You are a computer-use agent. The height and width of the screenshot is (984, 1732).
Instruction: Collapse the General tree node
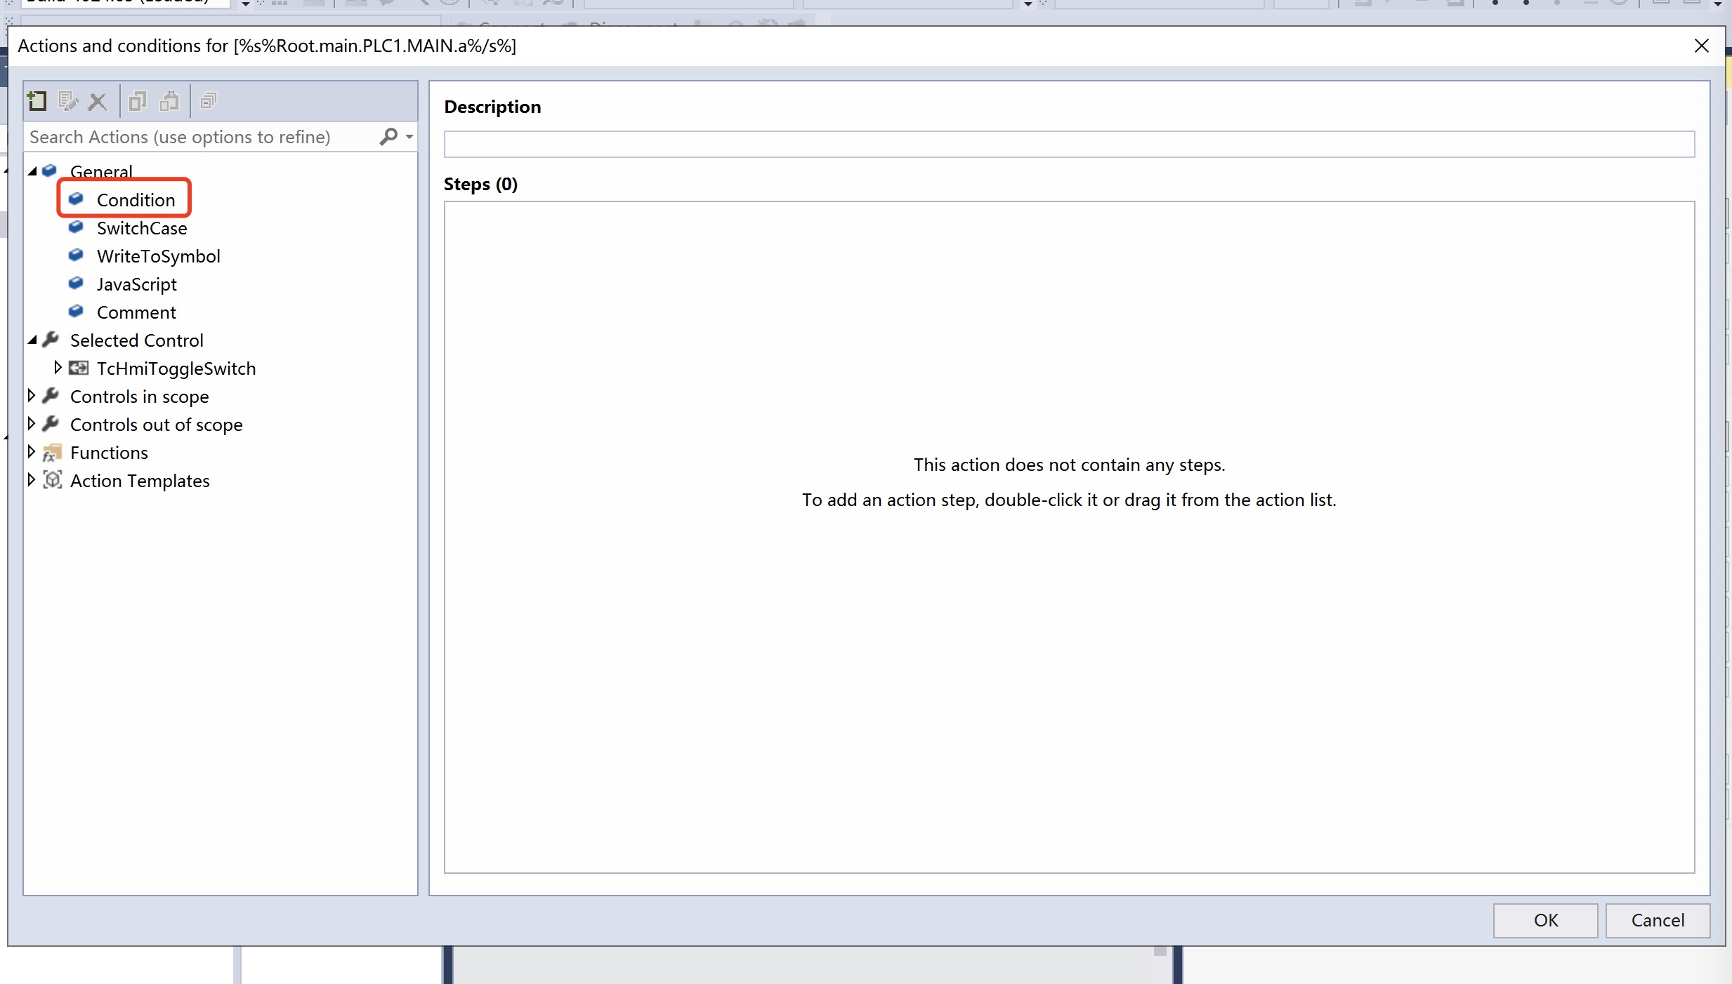click(32, 171)
